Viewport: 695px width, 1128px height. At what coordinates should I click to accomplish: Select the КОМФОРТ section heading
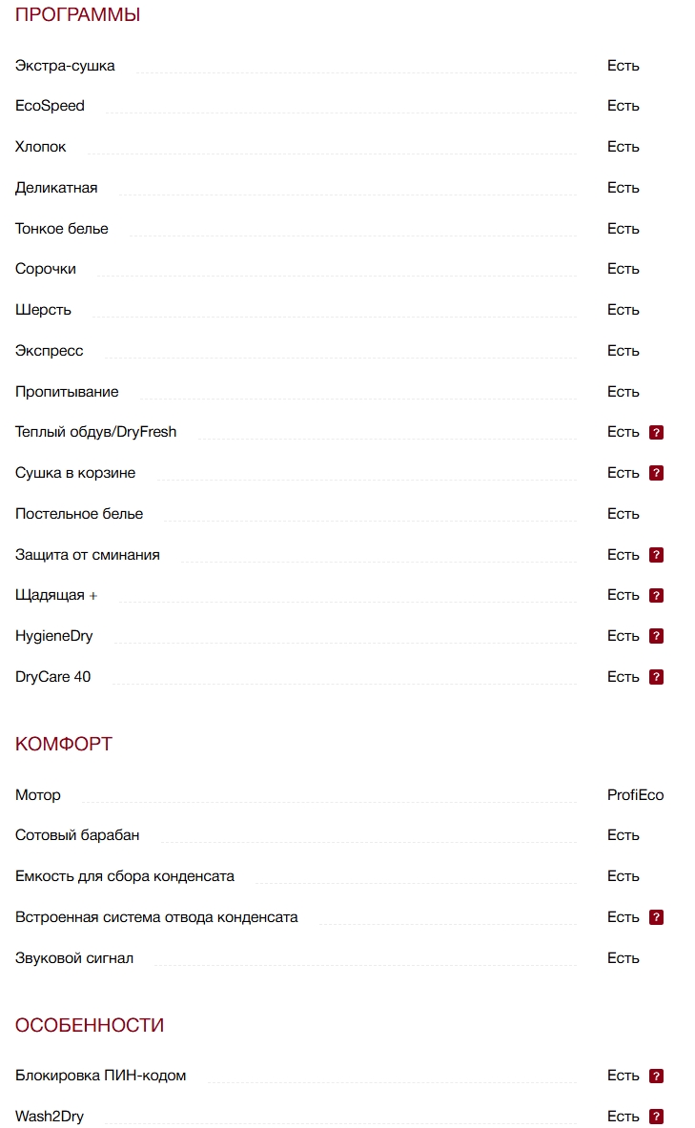(x=64, y=744)
